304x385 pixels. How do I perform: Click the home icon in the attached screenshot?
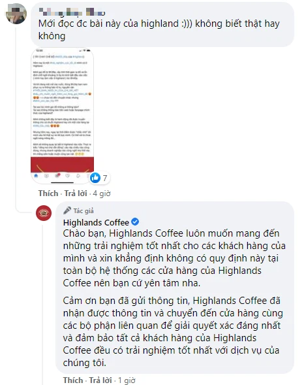(36, 176)
